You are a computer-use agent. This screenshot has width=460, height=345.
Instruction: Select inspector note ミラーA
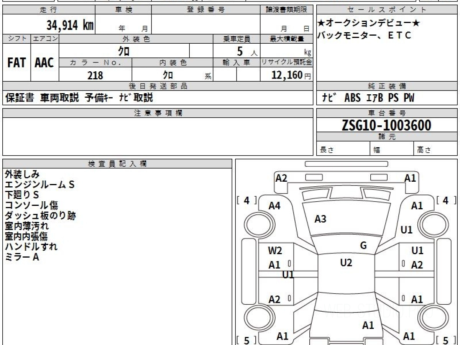(x=22, y=257)
